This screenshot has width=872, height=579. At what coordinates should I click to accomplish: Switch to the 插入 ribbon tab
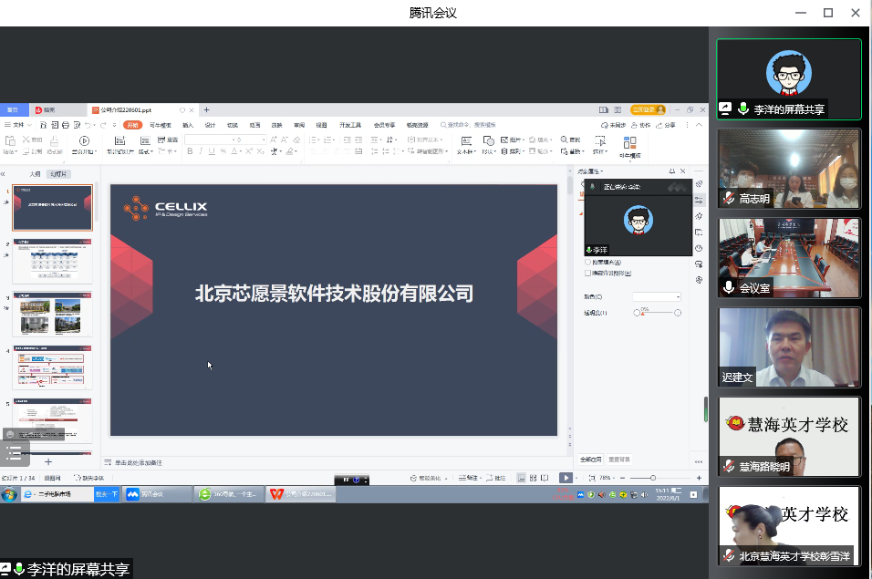188,125
